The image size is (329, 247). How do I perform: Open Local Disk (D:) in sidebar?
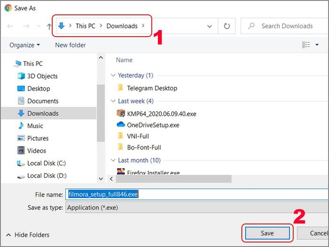click(47, 175)
